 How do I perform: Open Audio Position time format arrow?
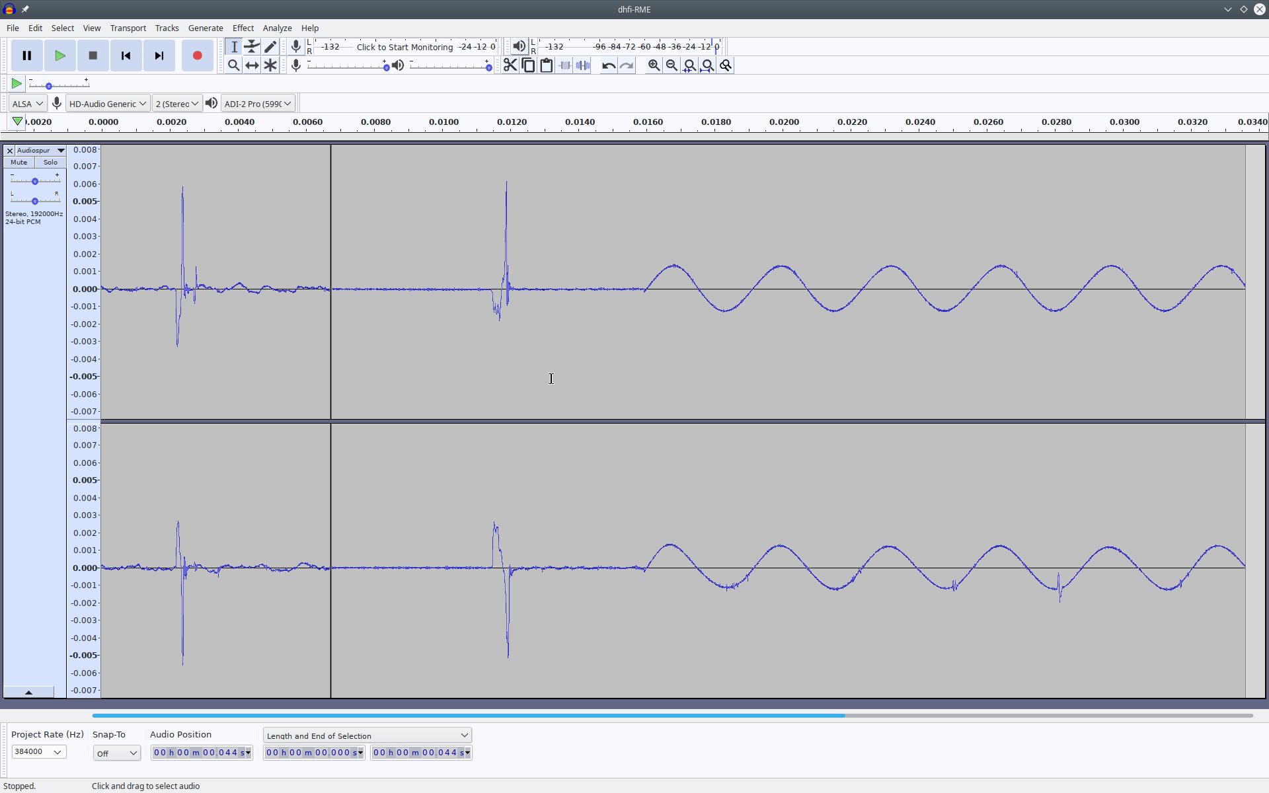click(x=248, y=753)
